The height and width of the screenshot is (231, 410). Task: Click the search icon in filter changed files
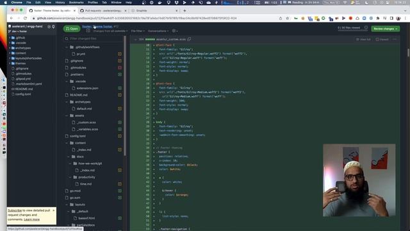coord(67,38)
